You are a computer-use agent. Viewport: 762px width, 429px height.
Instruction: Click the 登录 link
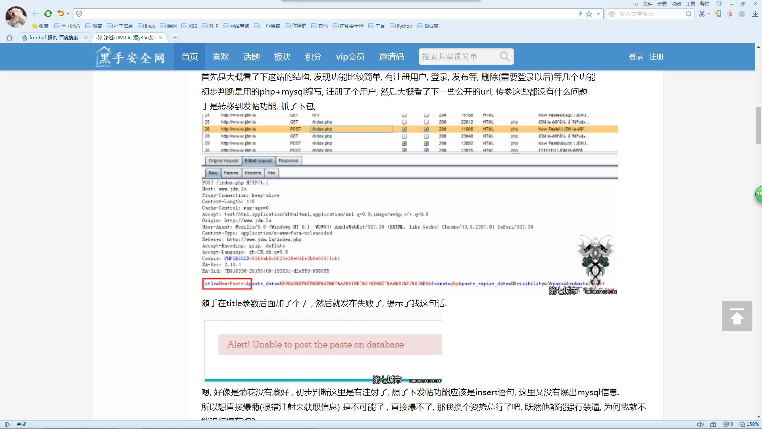[x=636, y=57]
